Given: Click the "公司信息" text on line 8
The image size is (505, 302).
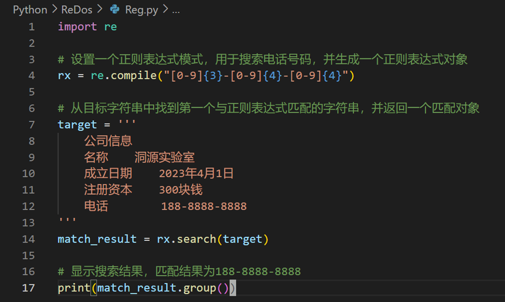Looking at the screenshot, I should (108, 141).
